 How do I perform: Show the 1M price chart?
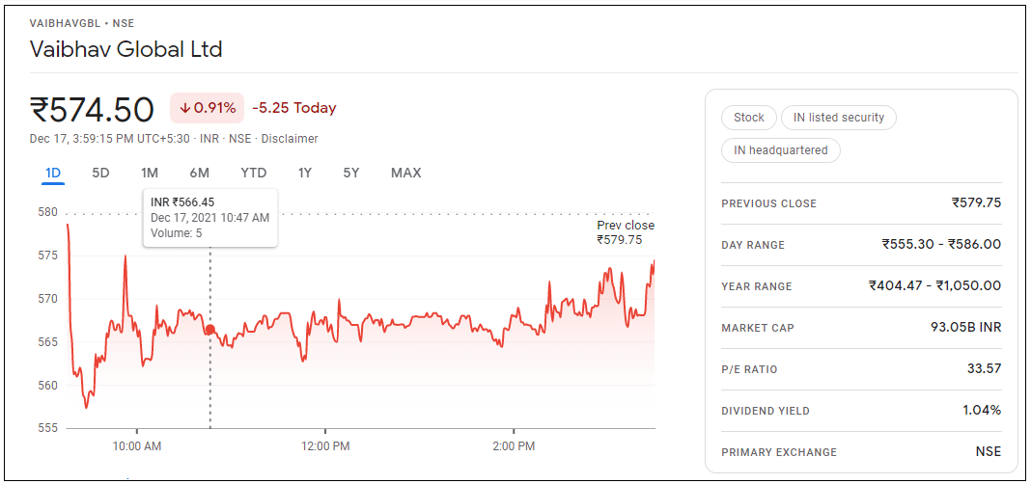coord(150,174)
